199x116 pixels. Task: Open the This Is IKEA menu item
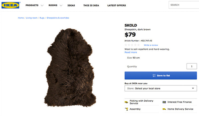point(91,5)
